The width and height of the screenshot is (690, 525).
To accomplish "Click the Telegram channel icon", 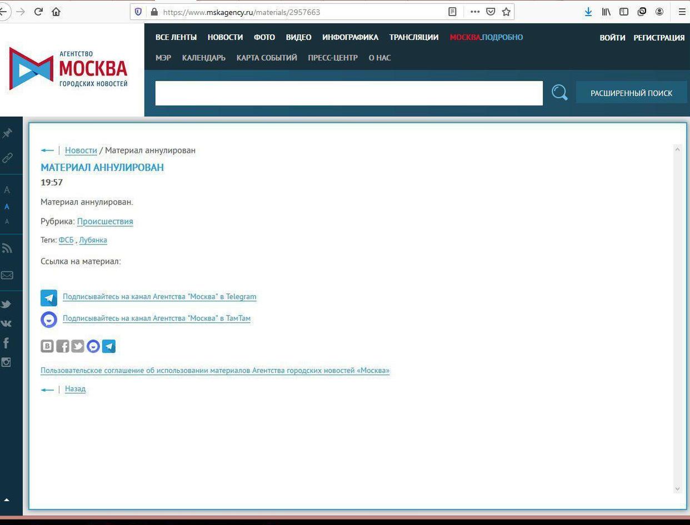I will coord(49,298).
